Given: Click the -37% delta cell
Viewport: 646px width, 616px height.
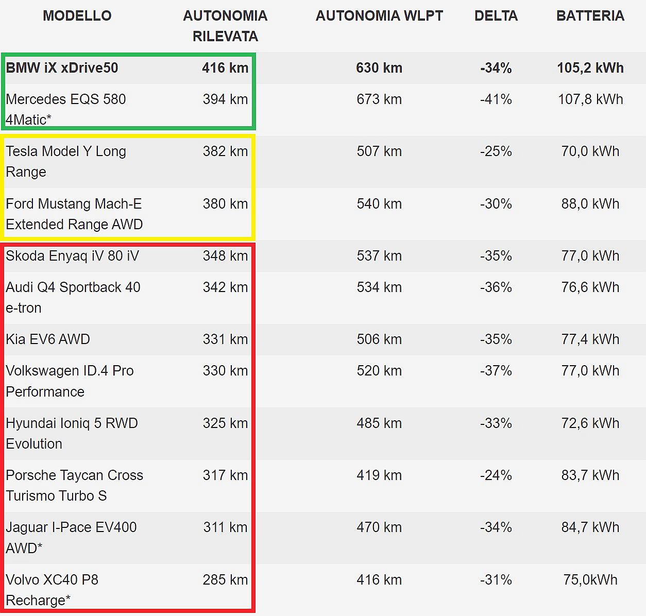Looking at the screenshot, I should (x=496, y=370).
